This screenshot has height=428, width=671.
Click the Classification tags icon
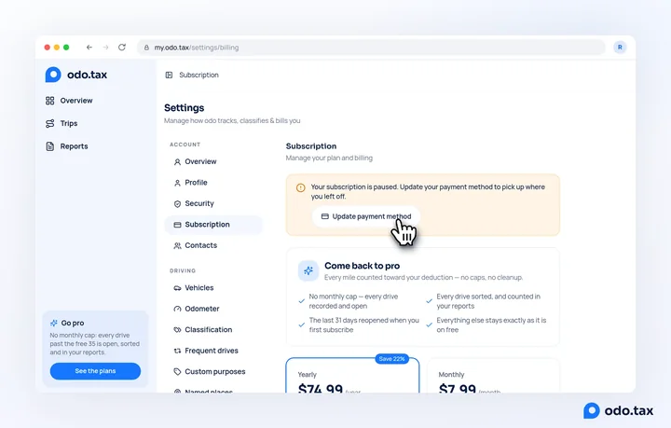point(177,330)
